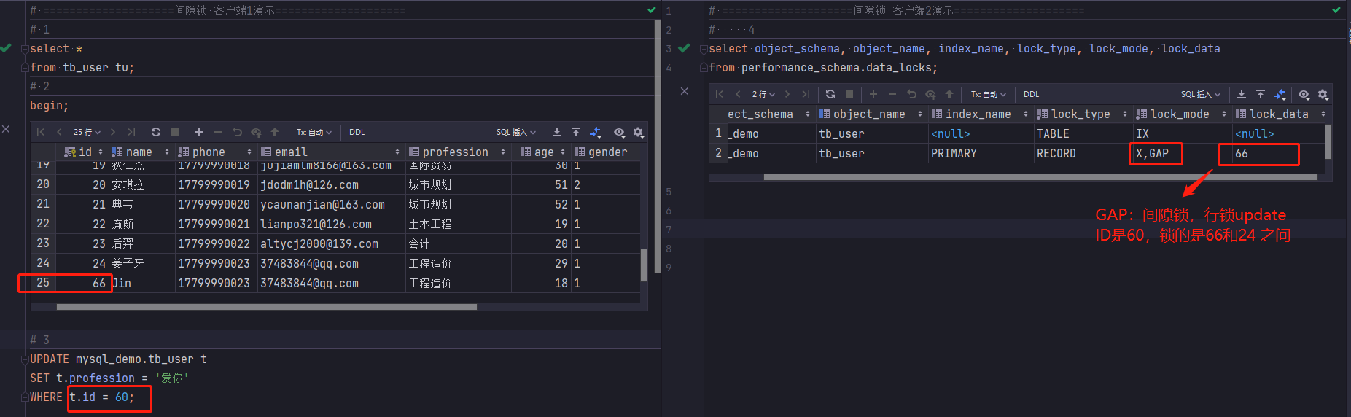The image size is (1351, 417).
Task: Click the lock_mode column header
Action: pyautogui.click(x=1181, y=114)
